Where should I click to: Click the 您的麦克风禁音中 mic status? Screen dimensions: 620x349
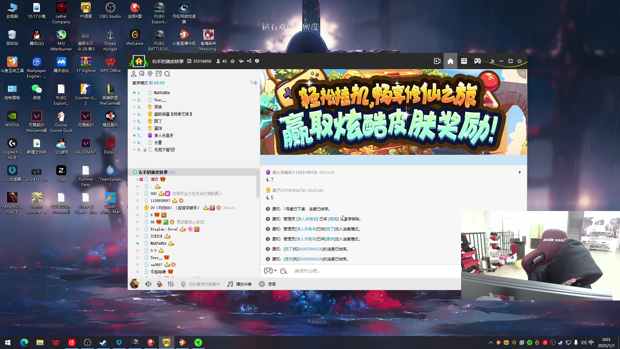pyautogui.click(x=200, y=284)
